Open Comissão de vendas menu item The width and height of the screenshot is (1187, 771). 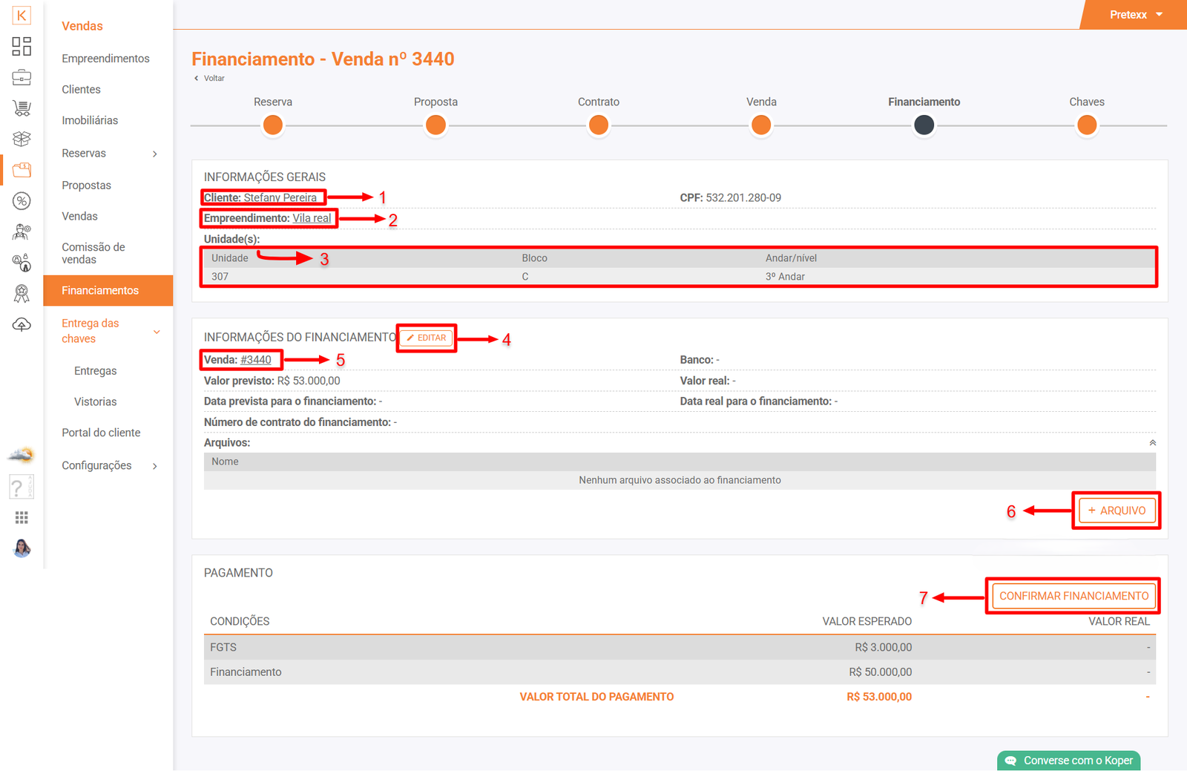pyautogui.click(x=93, y=253)
